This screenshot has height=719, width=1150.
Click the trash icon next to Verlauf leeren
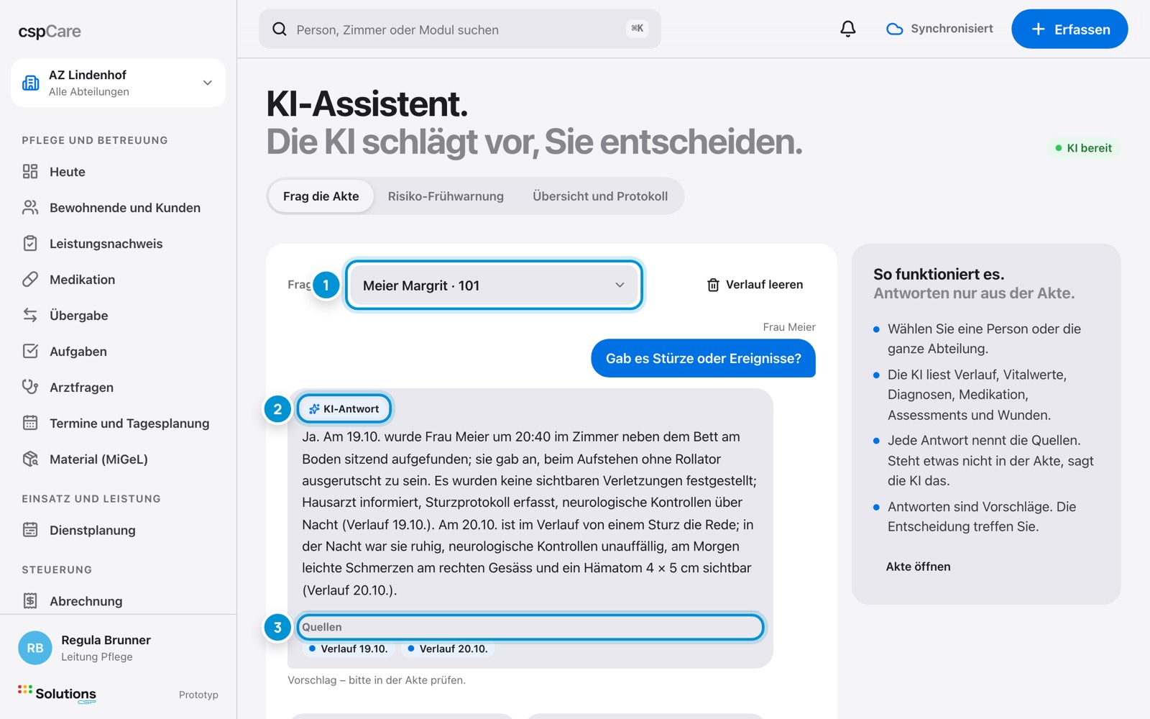click(x=713, y=285)
